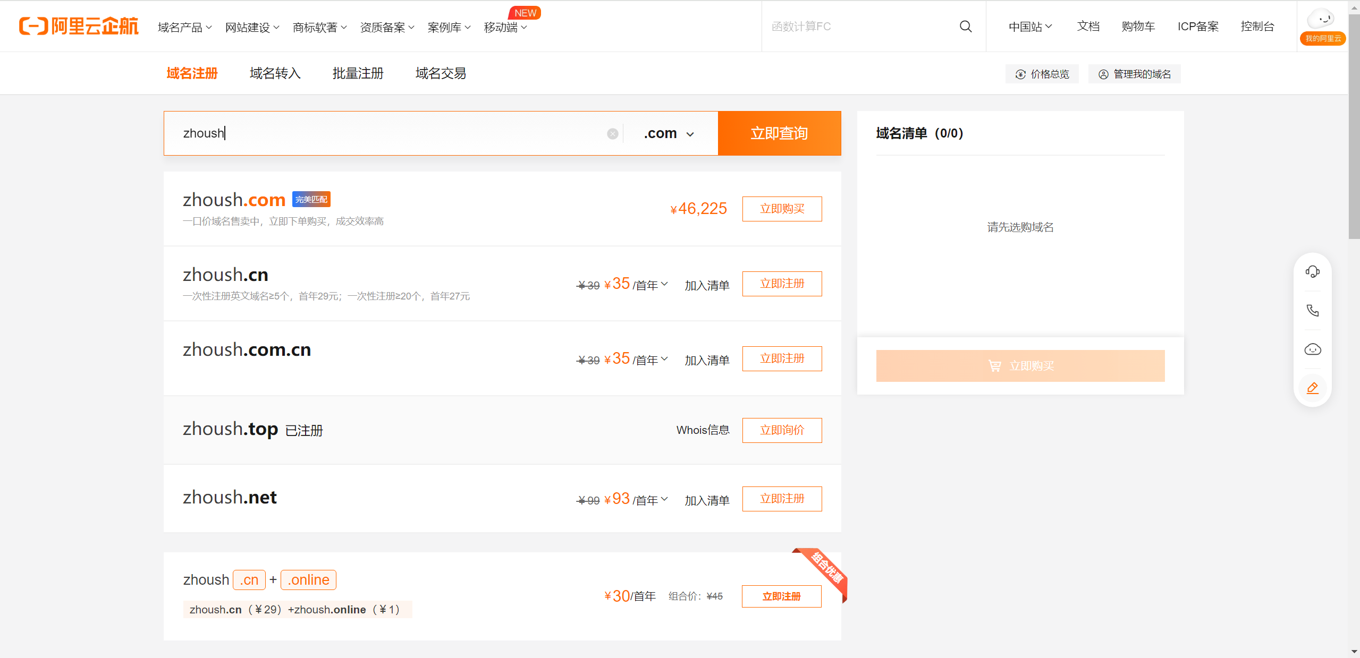Image resolution: width=1360 pixels, height=658 pixels.
Task: Click the Aliyun Qihang logo
Action: click(79, 26)
